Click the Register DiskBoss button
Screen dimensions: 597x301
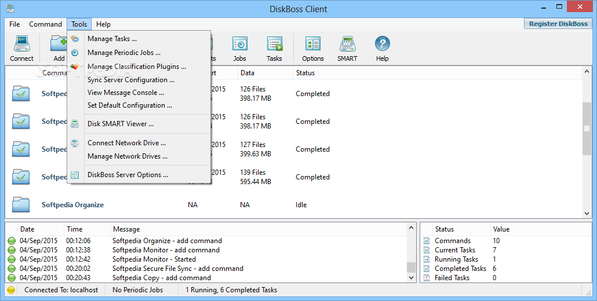558,24
